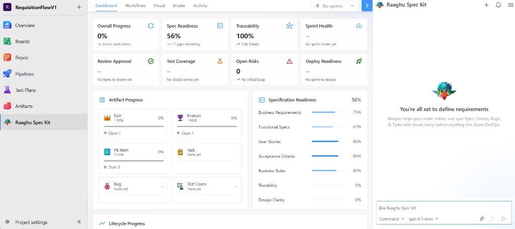
Task: Click the Artifact Progress grid icon
Action: (x=102, y=100)
